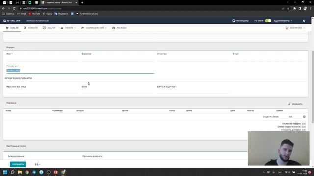Click the Asteril CRM logo
The image size is (314, 176).
coord(12,21)
